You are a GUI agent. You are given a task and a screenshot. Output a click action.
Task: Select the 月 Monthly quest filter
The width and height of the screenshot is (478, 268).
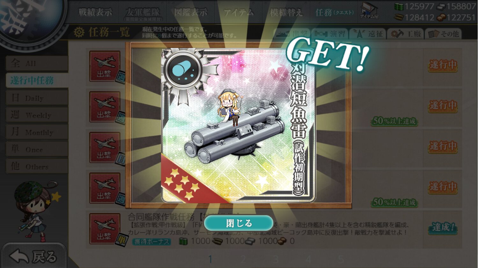click(37, 132)
